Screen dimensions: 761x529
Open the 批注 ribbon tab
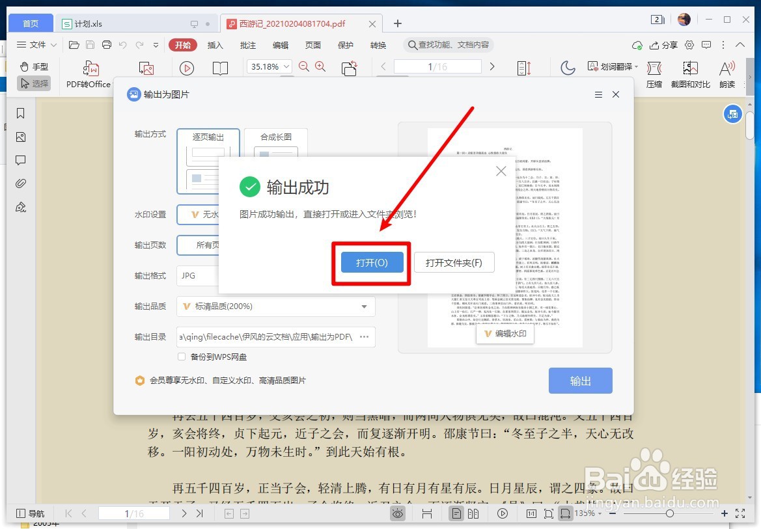pyautogui.click(x=247, y=45)
